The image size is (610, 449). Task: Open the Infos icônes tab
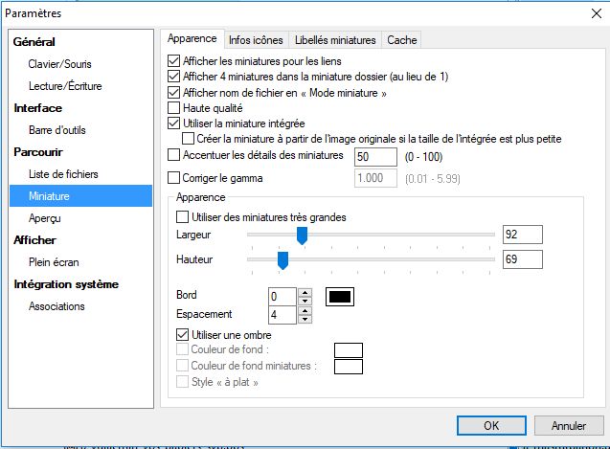point(255,40)
